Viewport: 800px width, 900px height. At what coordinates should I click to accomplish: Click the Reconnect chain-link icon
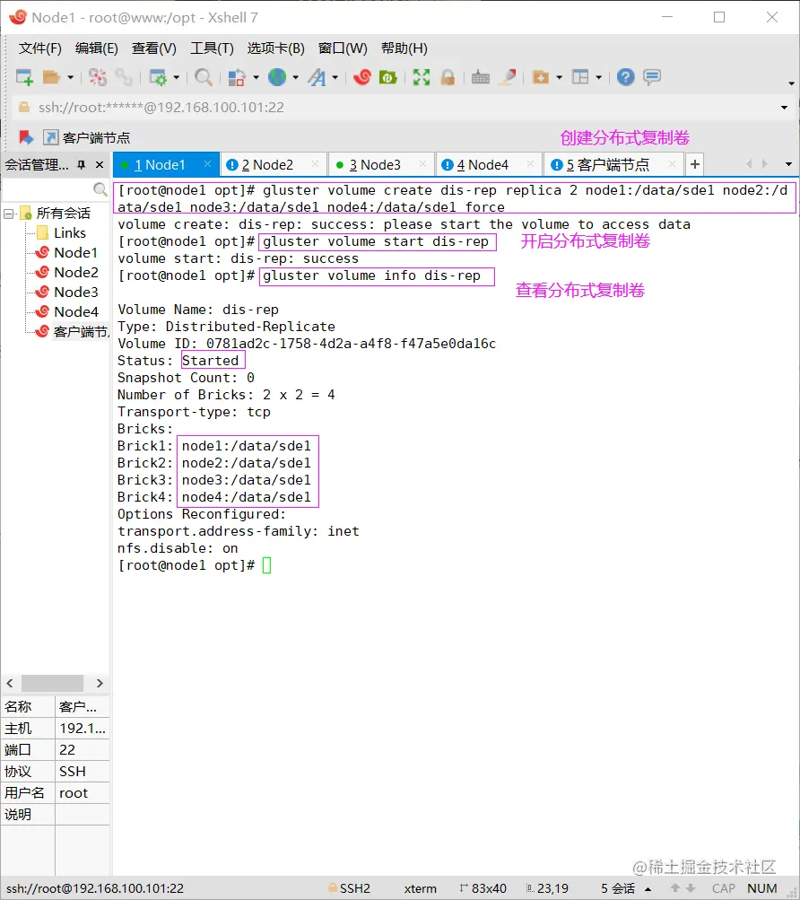124,77
